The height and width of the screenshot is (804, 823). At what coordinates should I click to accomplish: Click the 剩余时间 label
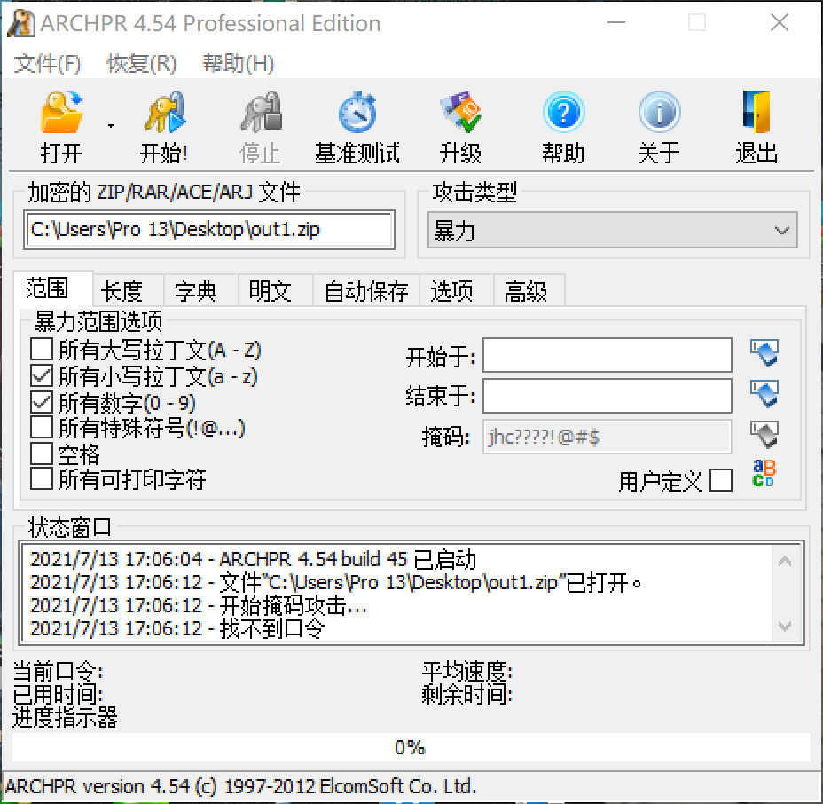467,694
